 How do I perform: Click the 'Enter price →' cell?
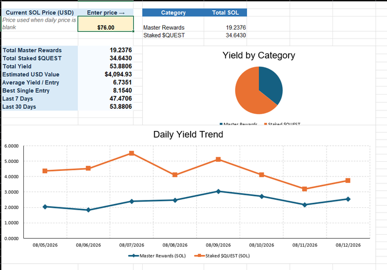tap(106, 13)
